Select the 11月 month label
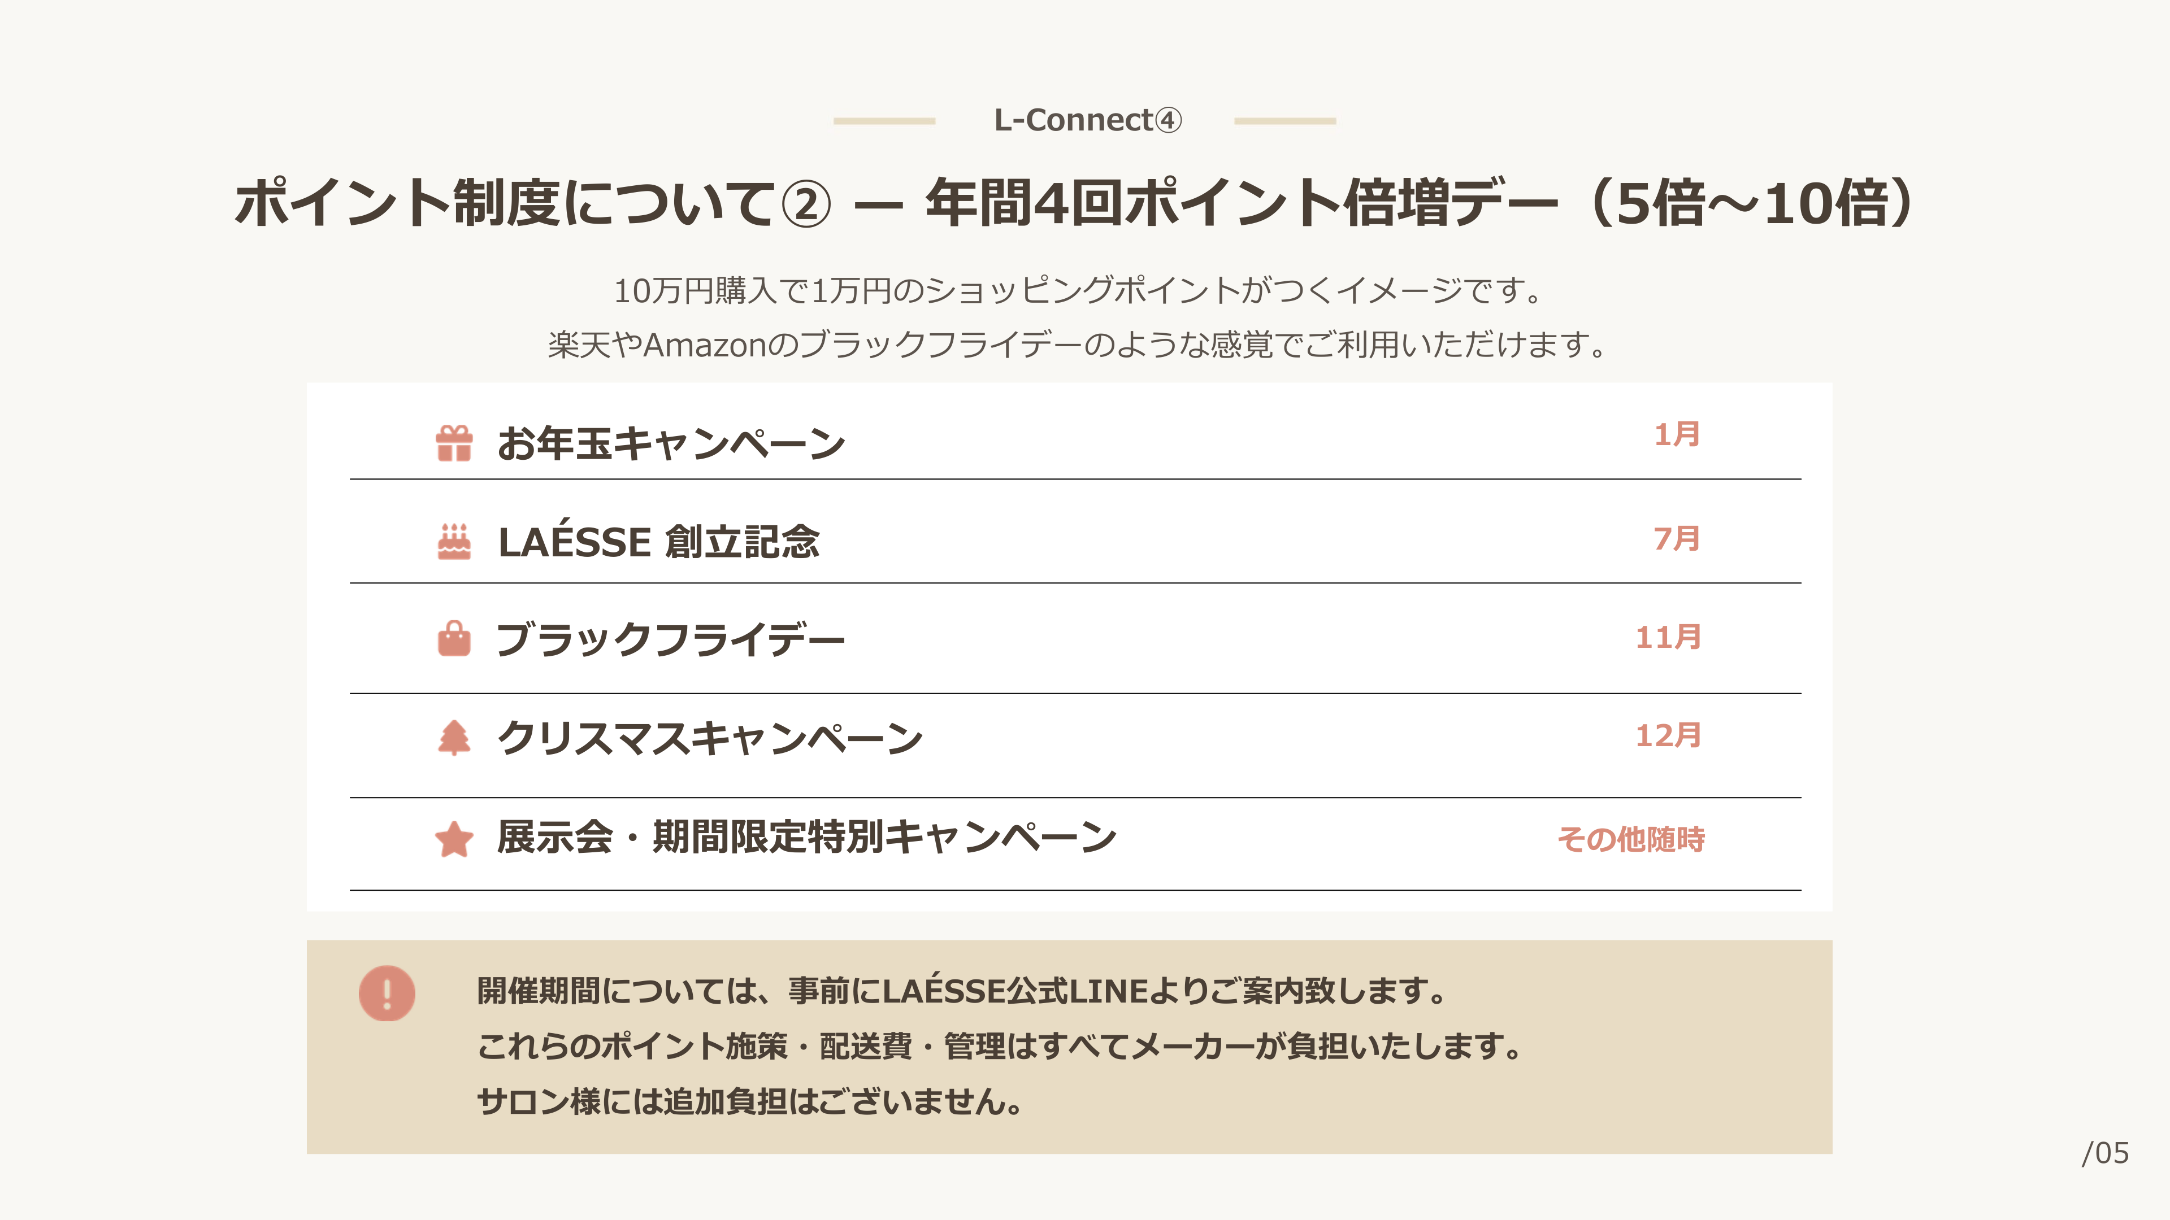This screenshot has width=2170, height=1220. (x=1668, y=637)
